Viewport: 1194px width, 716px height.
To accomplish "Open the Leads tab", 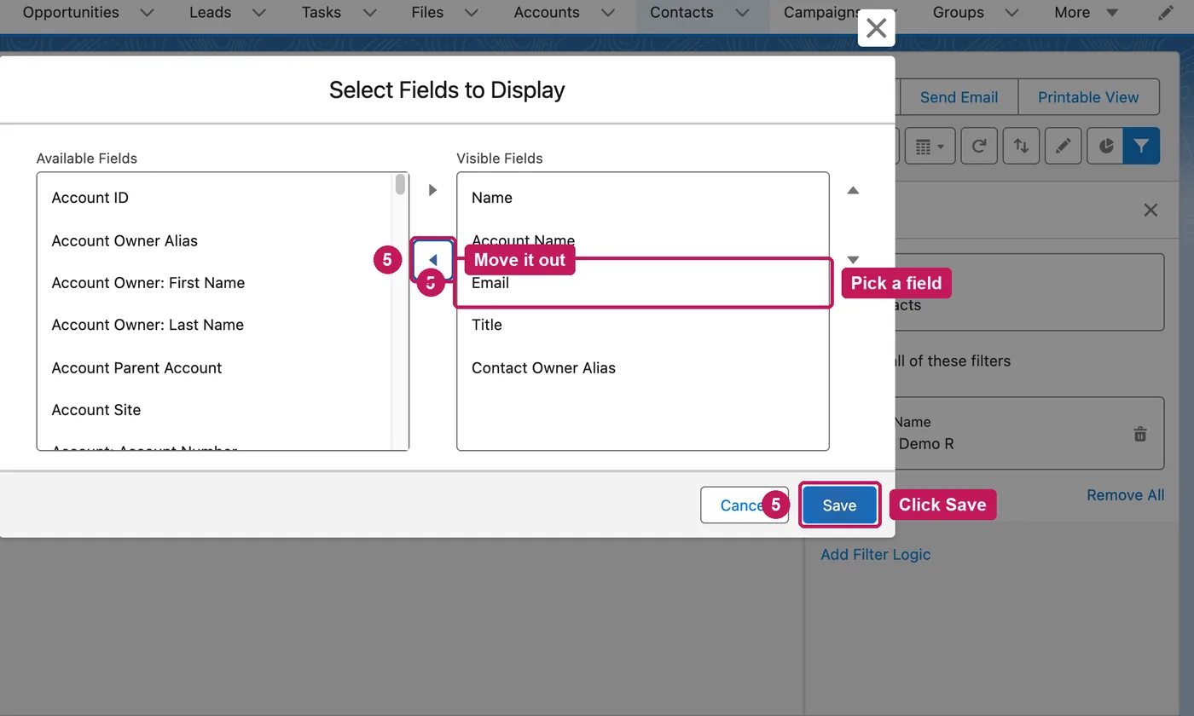I will coord(211,13).
